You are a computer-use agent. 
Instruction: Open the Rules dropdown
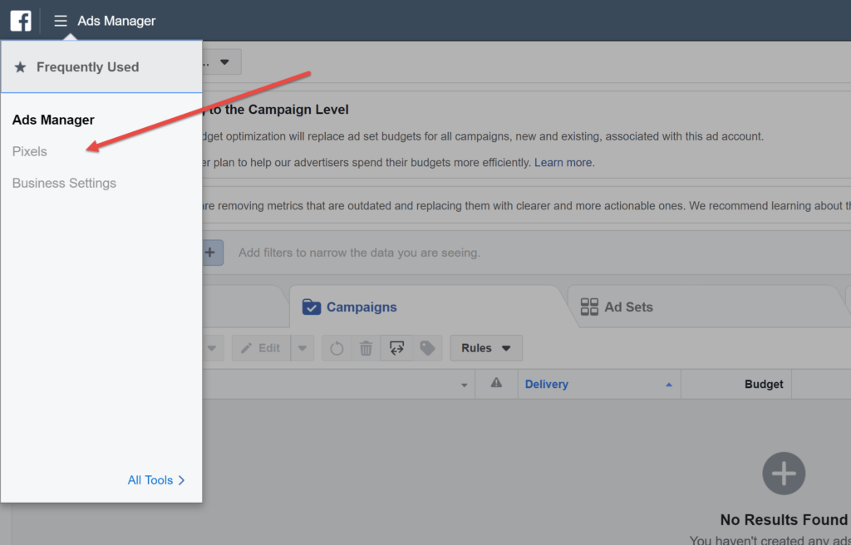click(486, 348)
